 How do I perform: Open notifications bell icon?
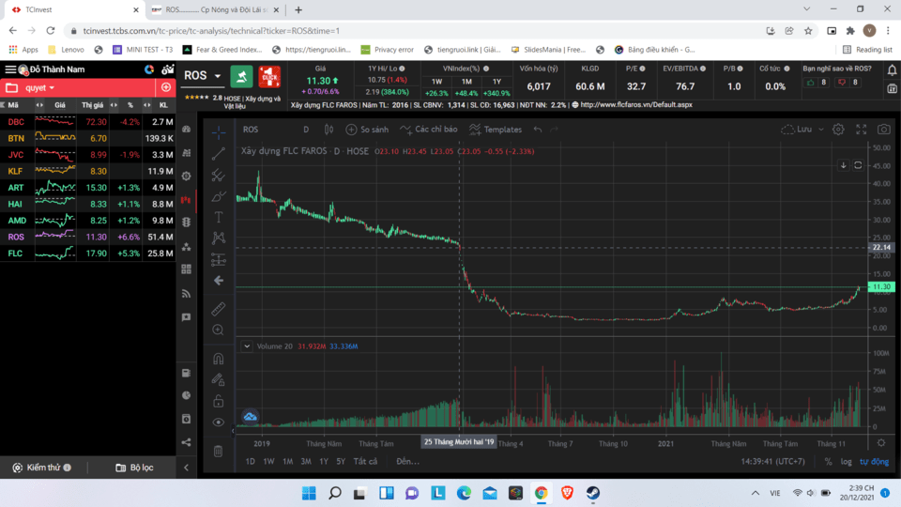click(x=892, y=70)
